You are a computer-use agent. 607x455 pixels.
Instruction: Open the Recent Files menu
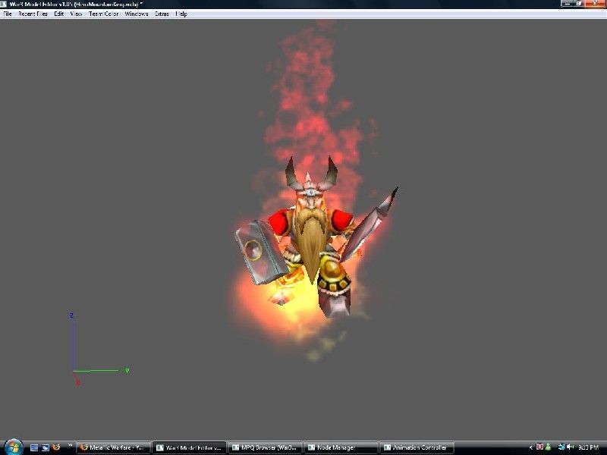click(33, 14)
